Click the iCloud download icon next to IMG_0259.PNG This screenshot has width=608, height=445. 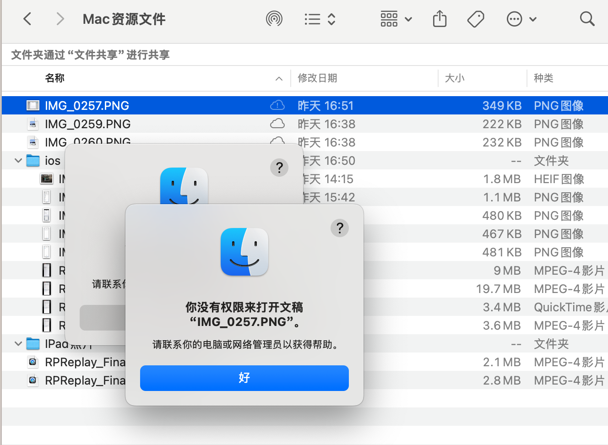click(277, 124)
